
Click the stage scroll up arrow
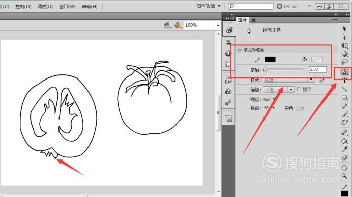tap(218, 34)
